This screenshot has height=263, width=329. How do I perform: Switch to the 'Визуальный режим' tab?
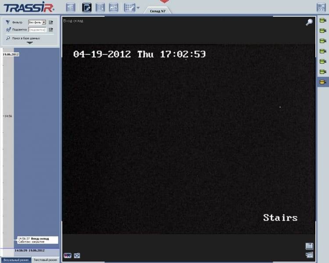pos(16,260)
